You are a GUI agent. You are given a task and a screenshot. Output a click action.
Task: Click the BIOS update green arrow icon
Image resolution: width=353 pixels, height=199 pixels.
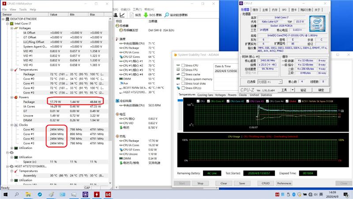pyautogui.click(x=146, y=15)
